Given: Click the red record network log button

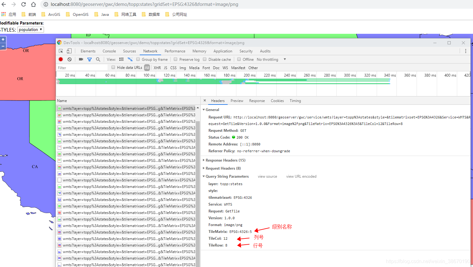Looking at the screenshot, I should tap(61, 59).
